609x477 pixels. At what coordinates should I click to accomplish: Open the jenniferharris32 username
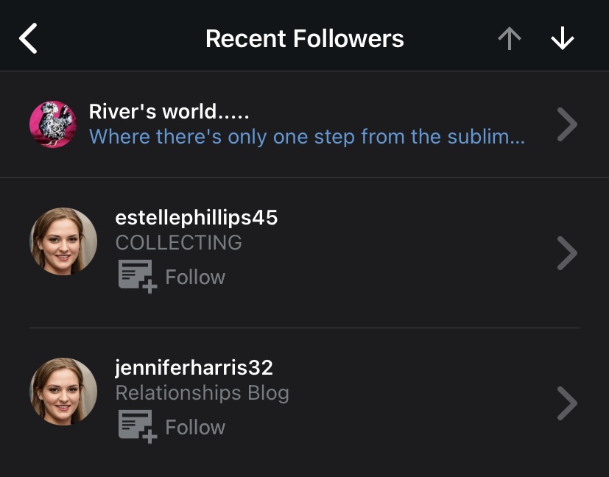click(x=194, y=367)
